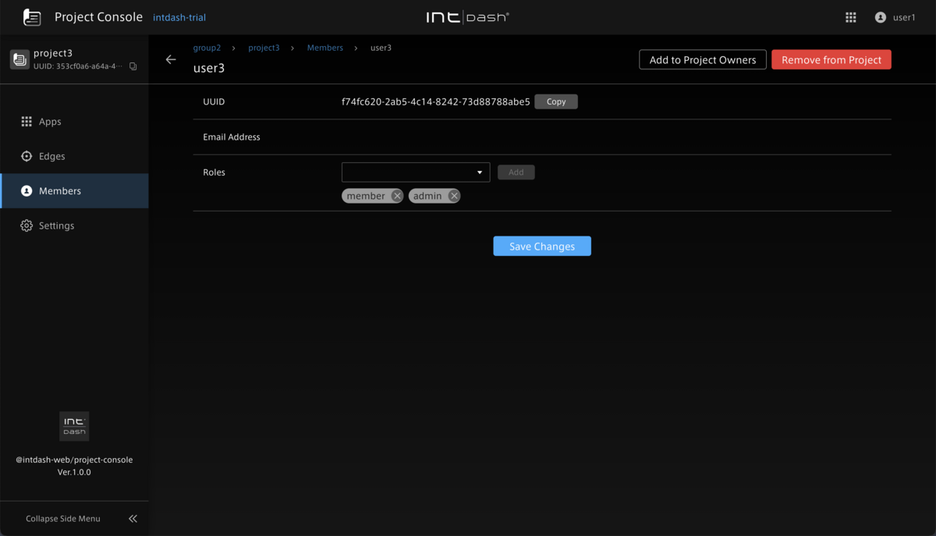This screenshot has height=536, width=936.
Task: Click the @intdash-web/project-console text
Action: [x=74, y=460]
